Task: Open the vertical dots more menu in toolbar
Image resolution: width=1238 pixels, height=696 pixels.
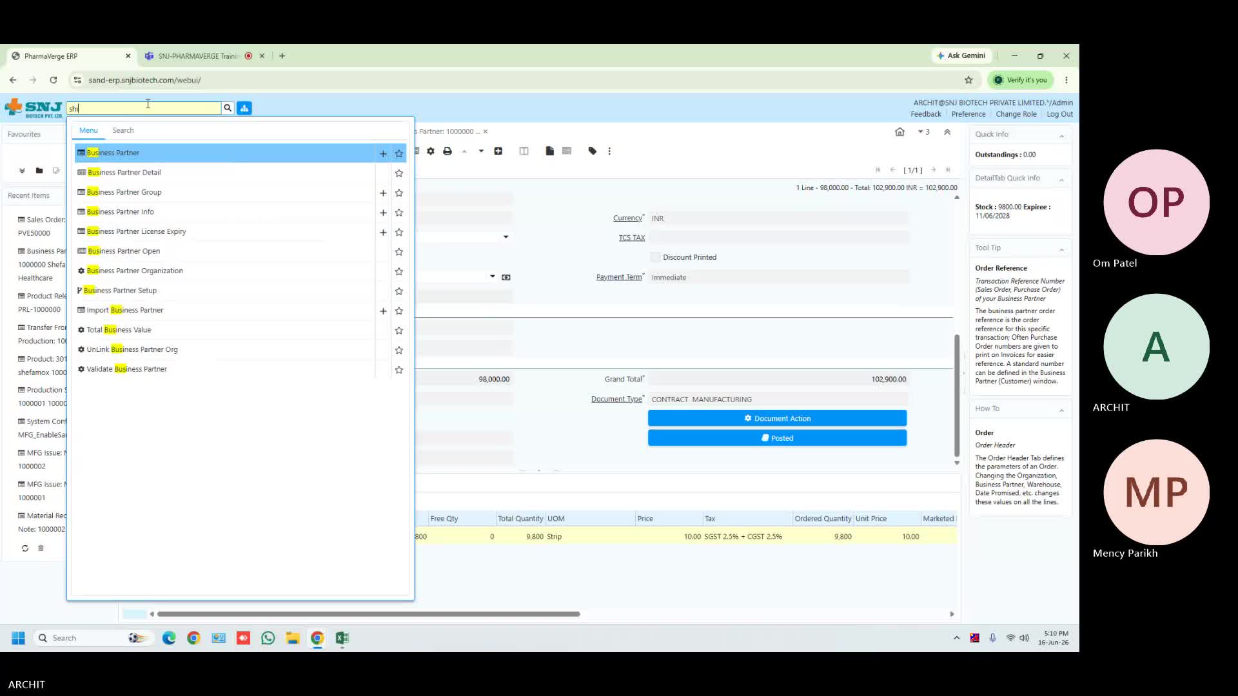Action: click(x=609, y=151)
